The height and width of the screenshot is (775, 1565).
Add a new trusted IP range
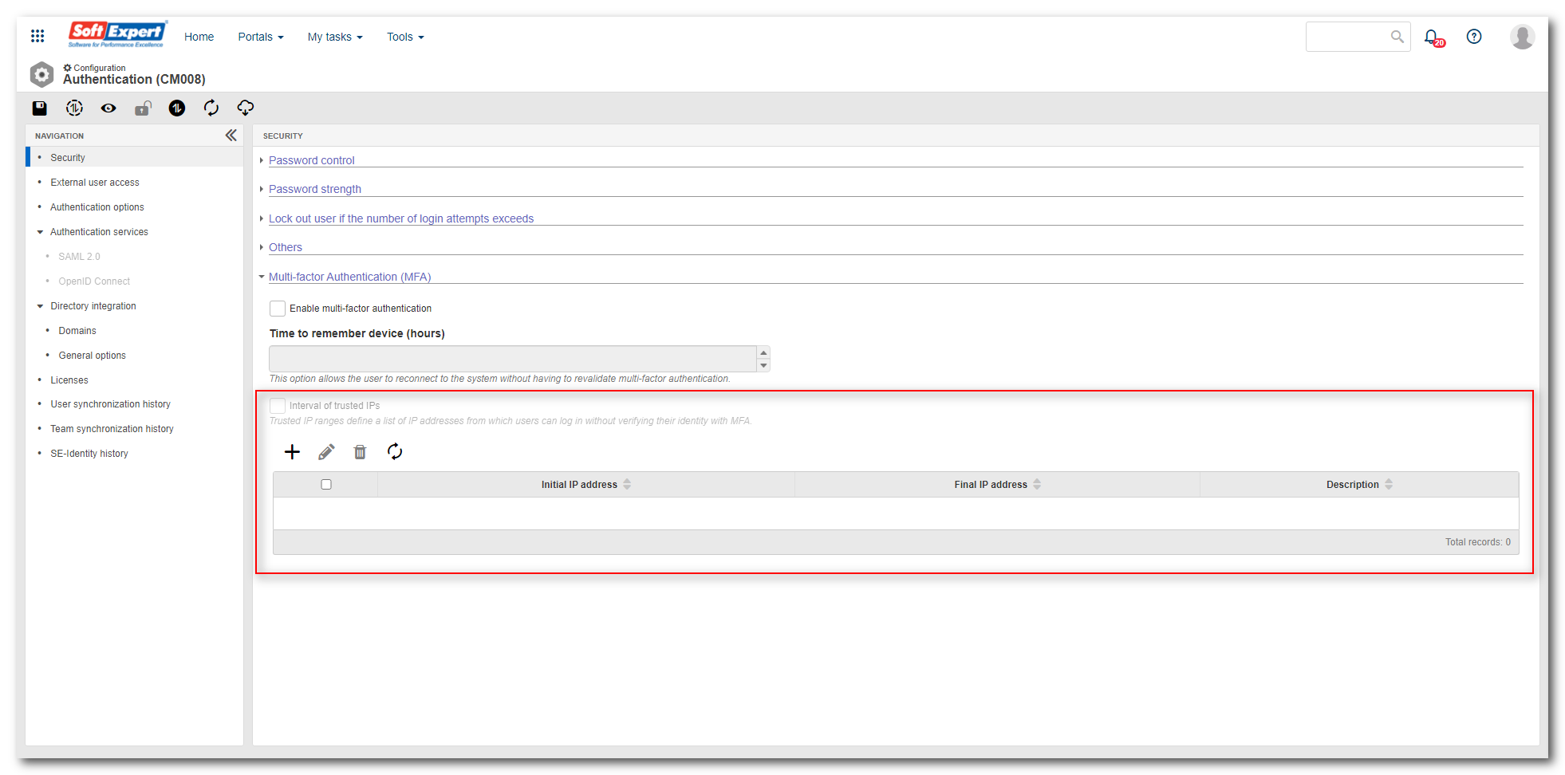(x=292, y=452)
